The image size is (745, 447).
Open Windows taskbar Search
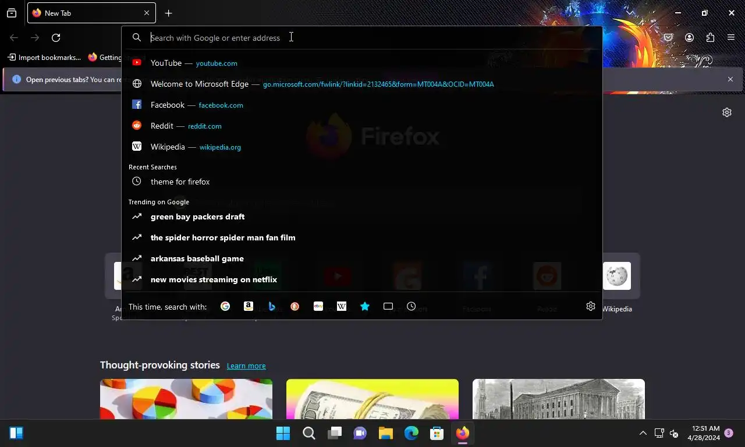point(309,433)
